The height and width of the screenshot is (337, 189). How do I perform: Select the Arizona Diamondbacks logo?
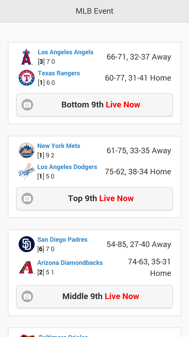coord(27,267)
